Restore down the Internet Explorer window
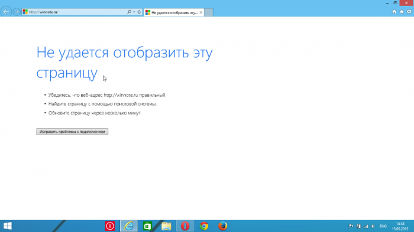Screen dimensions: 414x232 pos(395,3)
